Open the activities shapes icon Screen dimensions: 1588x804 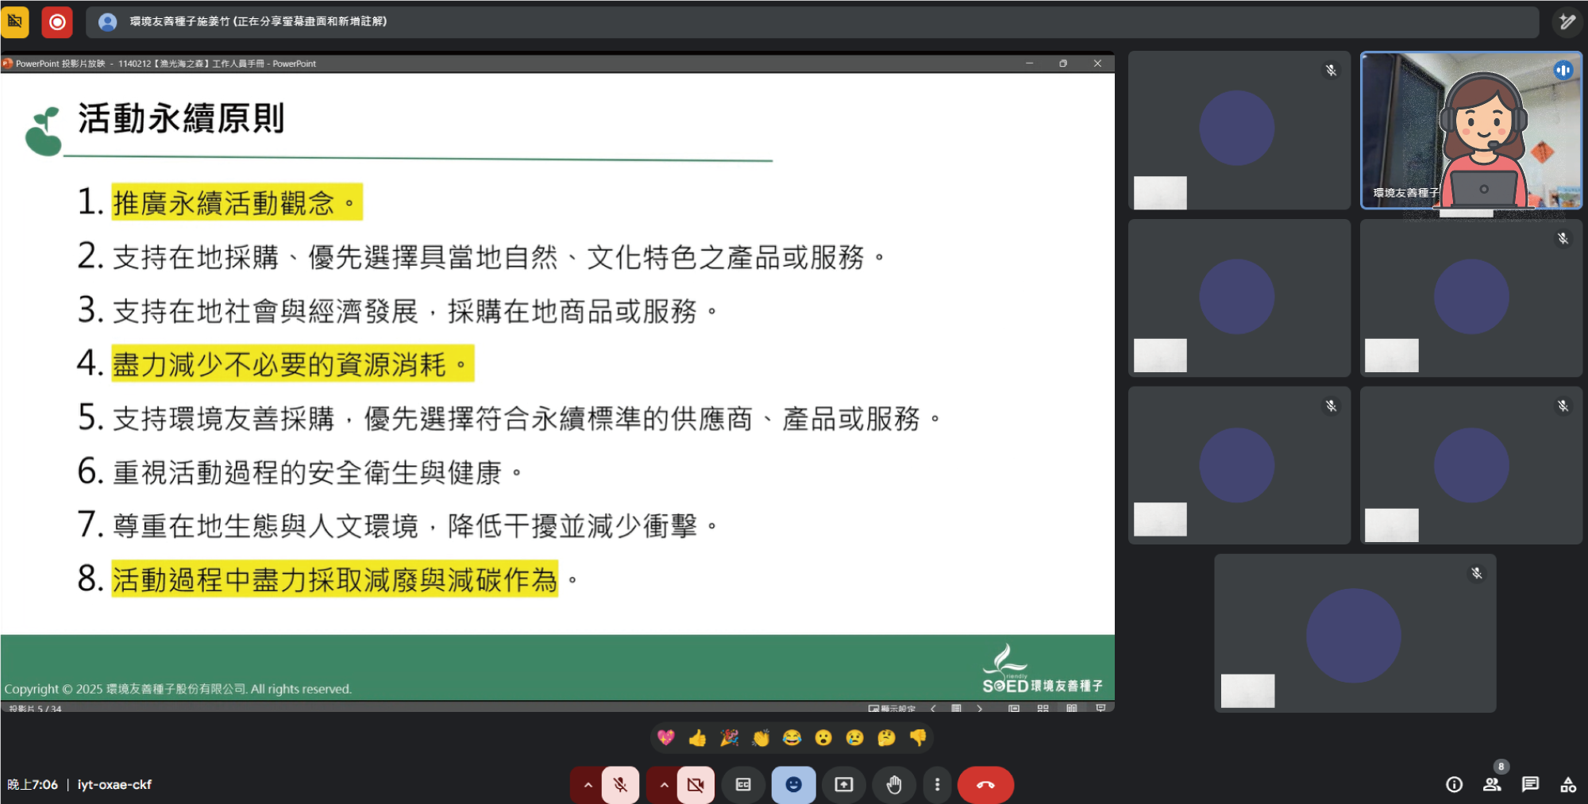pyautogui.click(x=1568, y=785)
